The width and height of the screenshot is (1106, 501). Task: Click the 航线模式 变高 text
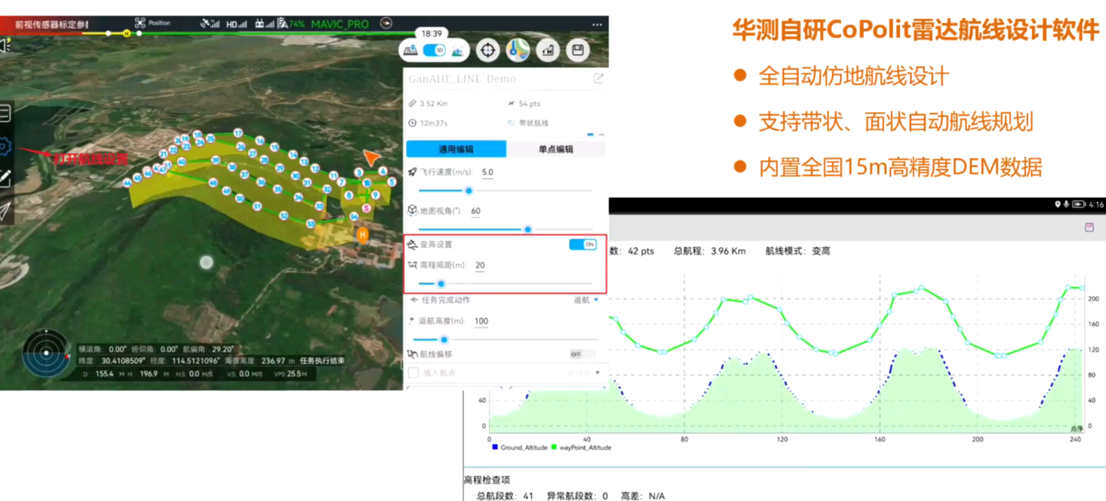(798, 251)
